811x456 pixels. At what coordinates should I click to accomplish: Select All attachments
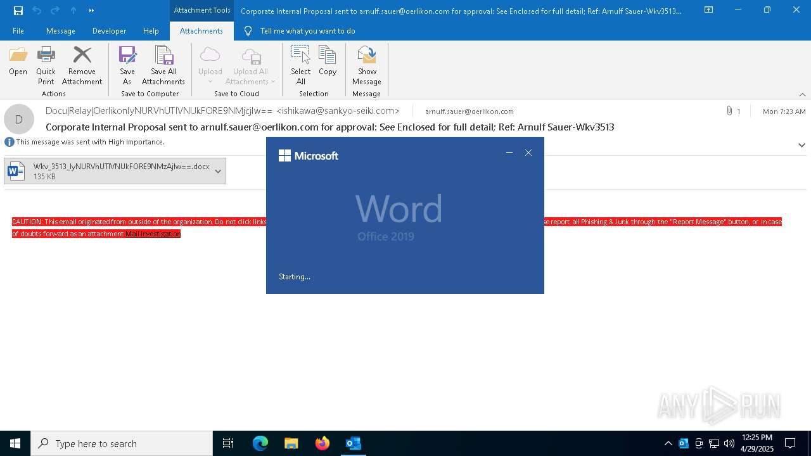click(301, 65)
